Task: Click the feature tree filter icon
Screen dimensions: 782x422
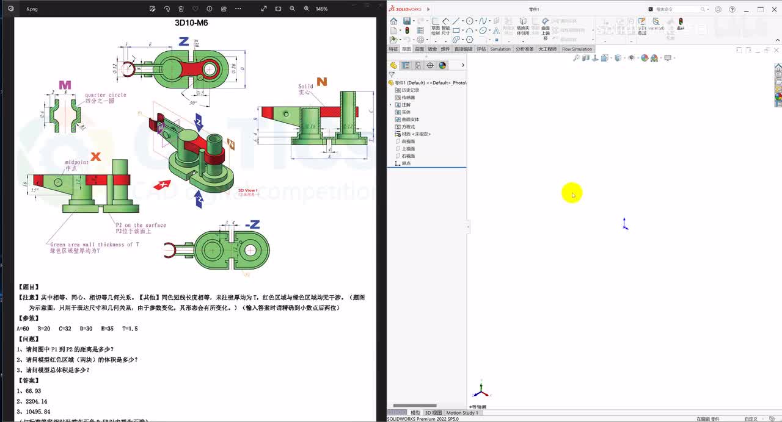Action: pos(392,75)
